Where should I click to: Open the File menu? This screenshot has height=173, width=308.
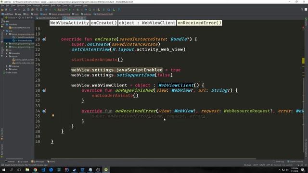[x=2, y=5]
